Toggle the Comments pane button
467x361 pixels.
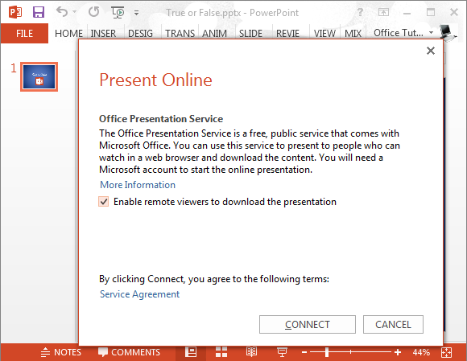click(129, 352)
